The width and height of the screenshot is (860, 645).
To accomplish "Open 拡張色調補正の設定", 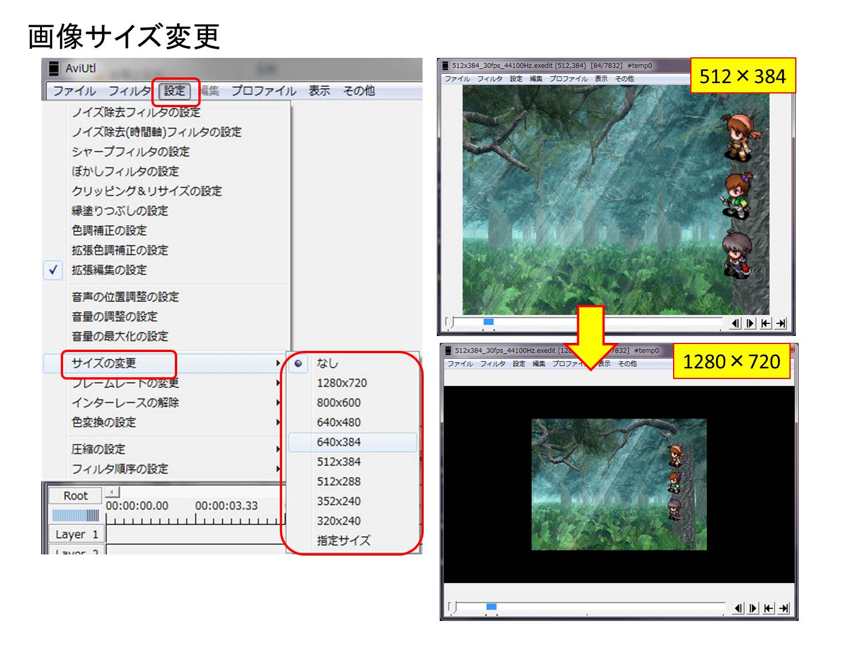I will [120, 250].
